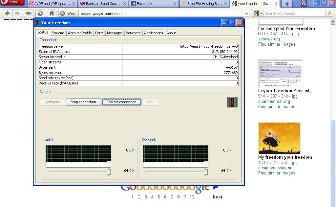Click the Bytes received value 2774689
The image size is (336, 207).
[231, 73]
